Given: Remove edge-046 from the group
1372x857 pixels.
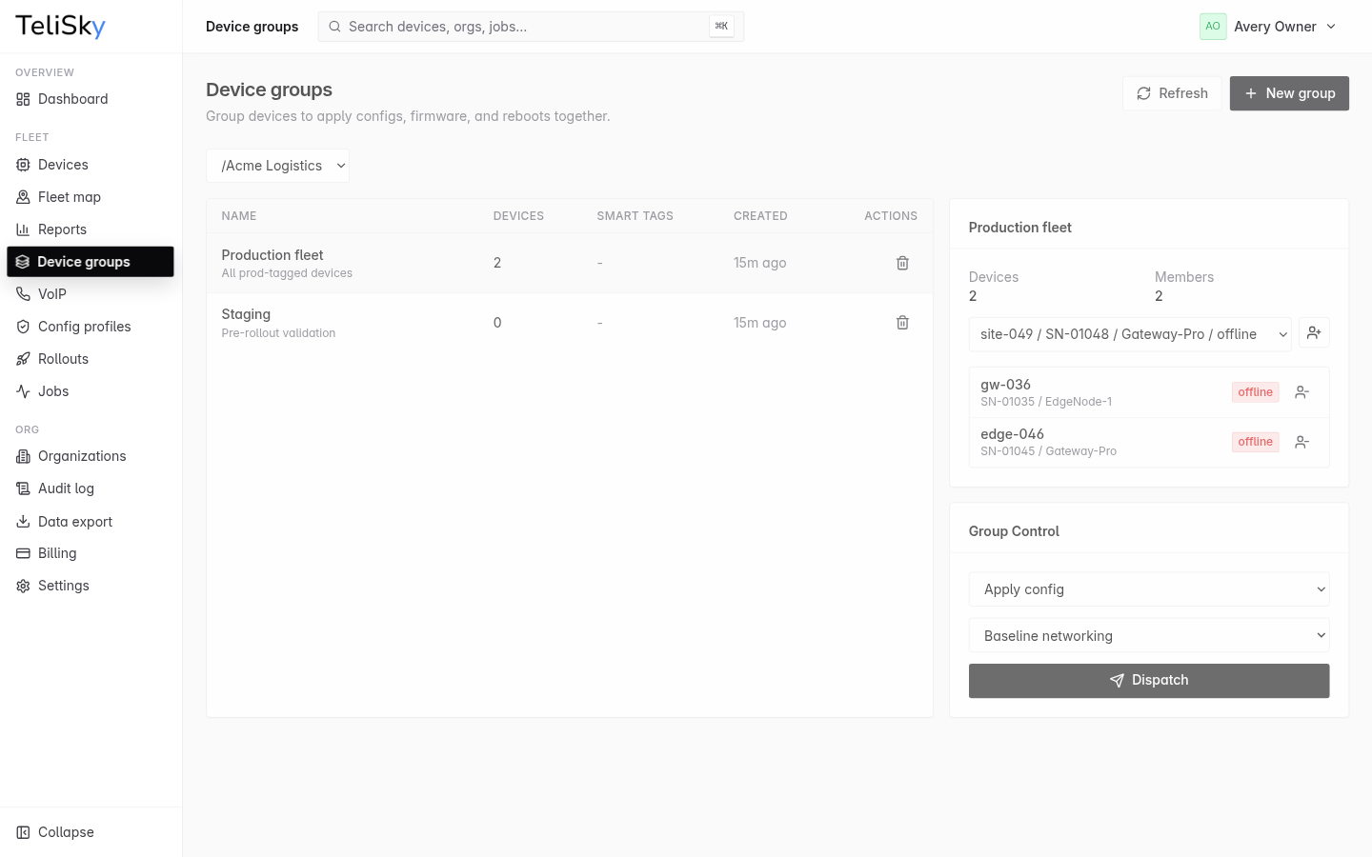Looking at the screenshot, I should click(1301, 442).
